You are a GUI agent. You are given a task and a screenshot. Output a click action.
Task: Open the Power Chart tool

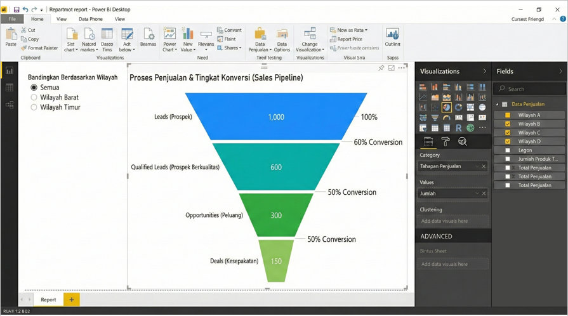coord(169,39)
